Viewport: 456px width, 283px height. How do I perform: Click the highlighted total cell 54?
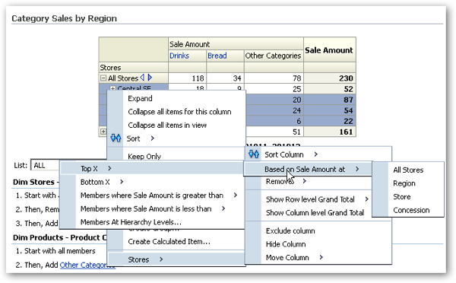tap(330, 110)
